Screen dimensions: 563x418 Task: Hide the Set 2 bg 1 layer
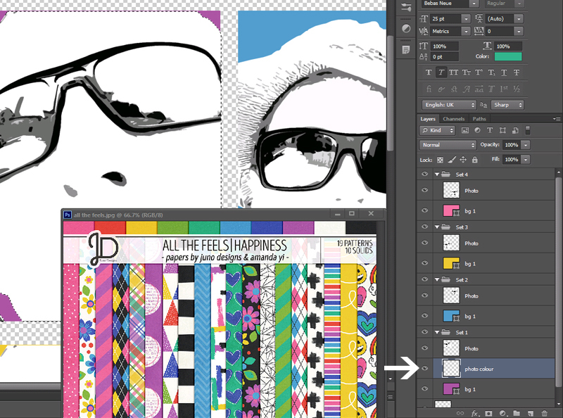[x=425, y=316]
